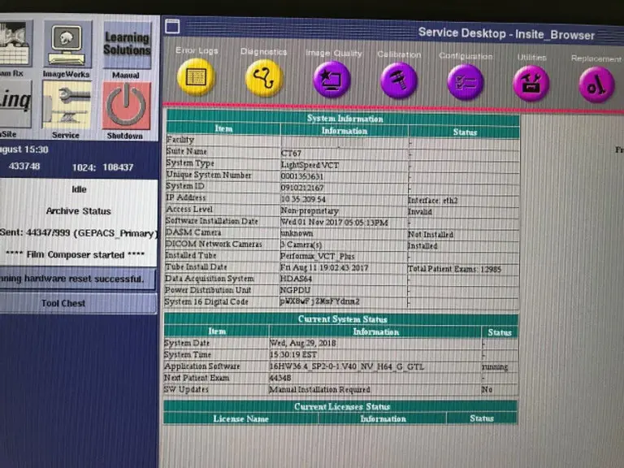Click the Idle status text

pyautogui.click(x=79, y=189)
